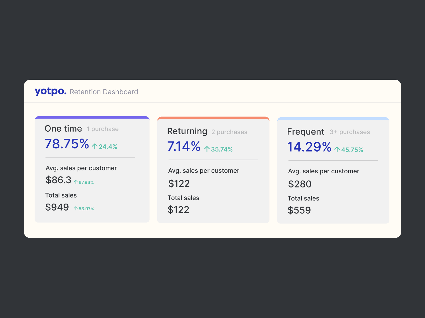Click the up arrow beside 45.75%
Screen dimensions: 425x318
coord(337,150)
